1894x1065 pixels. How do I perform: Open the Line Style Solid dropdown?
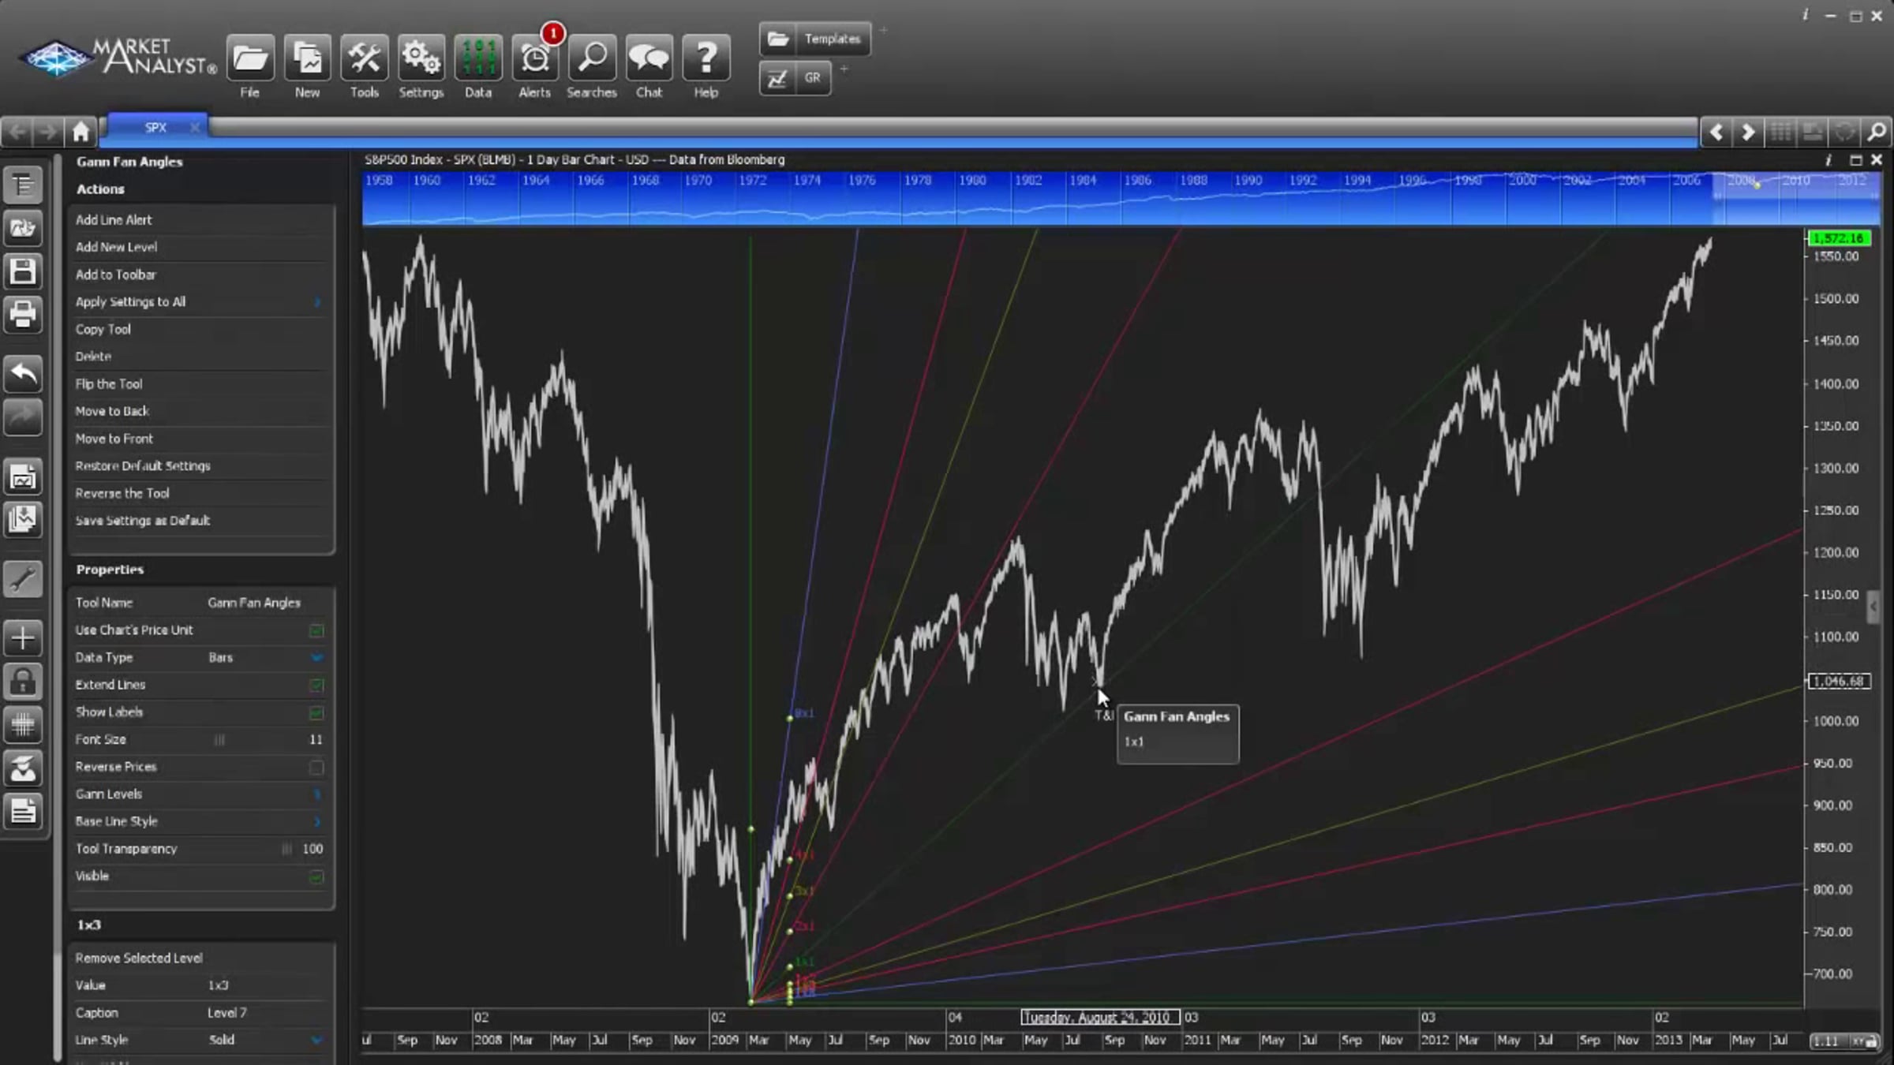pos(316,1041)
